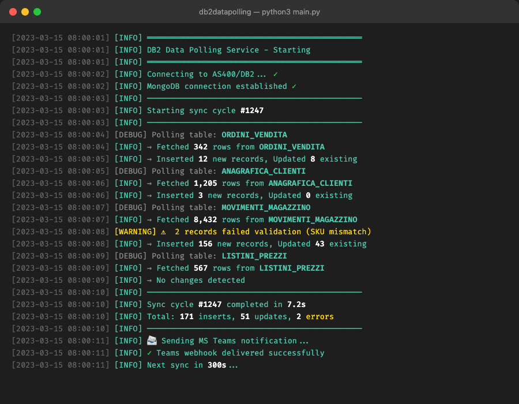Click the ANAGRAFICA_CLIENTI table name

(264, 171)
